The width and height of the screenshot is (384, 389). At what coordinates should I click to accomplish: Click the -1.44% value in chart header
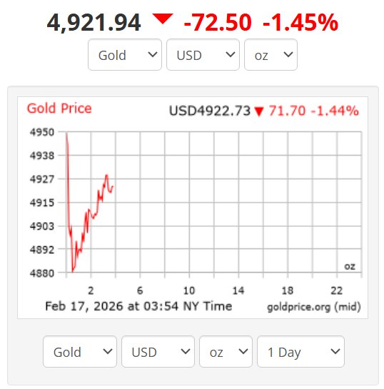pyautogui.click(x=335, y=111)
